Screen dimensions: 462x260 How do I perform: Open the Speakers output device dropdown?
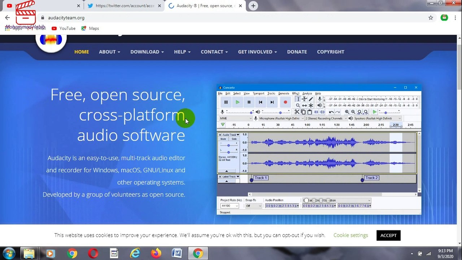[378, 118]
